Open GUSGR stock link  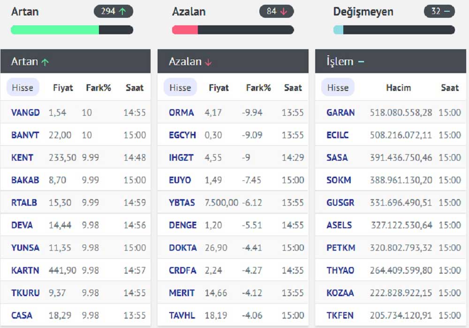[x=340, y=203]
